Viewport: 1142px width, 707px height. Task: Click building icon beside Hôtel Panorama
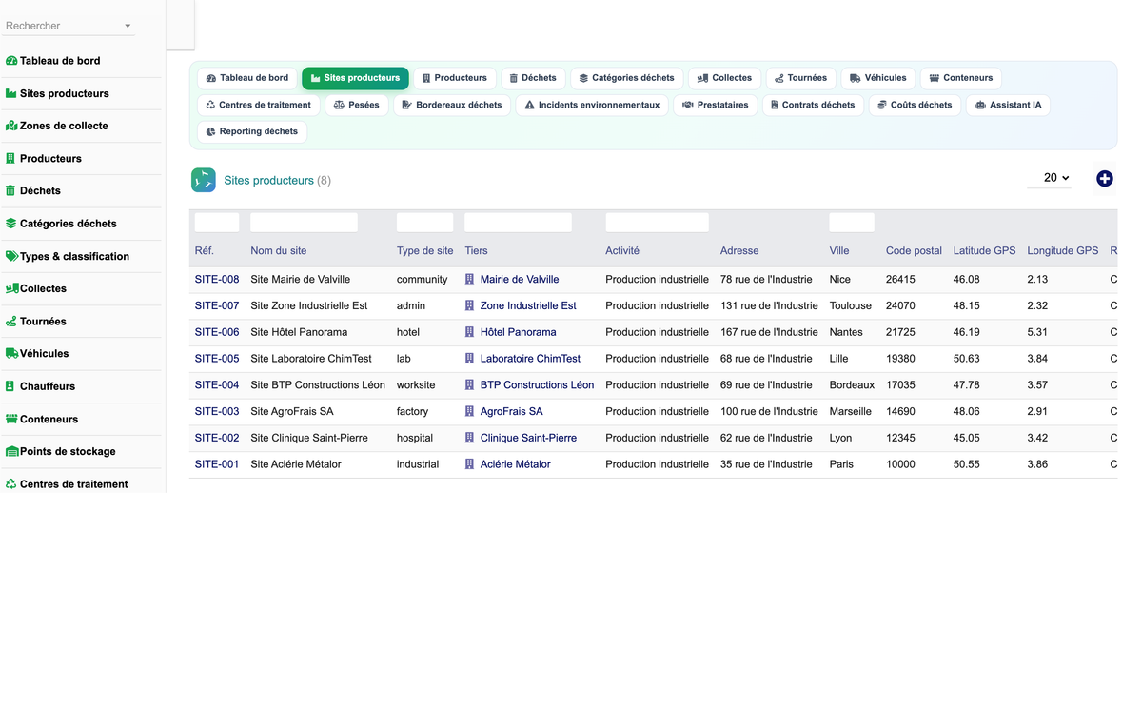point(469,332)
